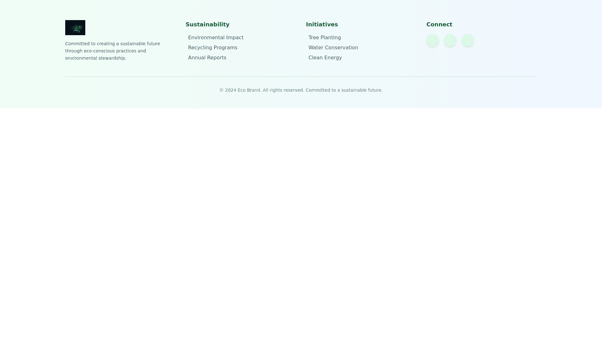Go to Recycling Programs page
The width and height of the screenshot is (602, 339).
(x=213, y=48)
